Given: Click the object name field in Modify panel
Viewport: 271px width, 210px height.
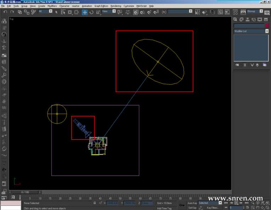Looking at the screenshot, I should (x=249, y=26).
